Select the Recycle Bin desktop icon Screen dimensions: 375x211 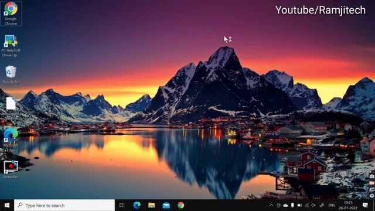coord(11,74)
